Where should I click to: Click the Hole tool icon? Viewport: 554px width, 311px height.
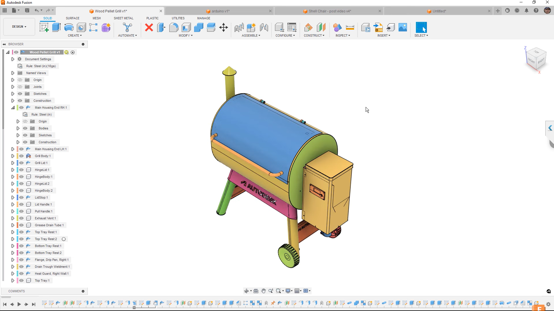[81, 28]
